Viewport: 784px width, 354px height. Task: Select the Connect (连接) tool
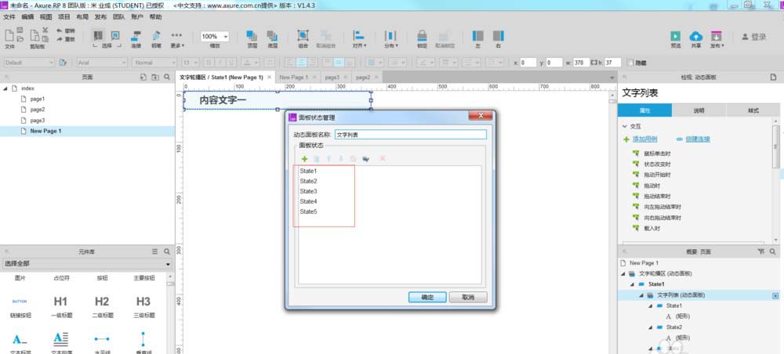pos(136,36)
